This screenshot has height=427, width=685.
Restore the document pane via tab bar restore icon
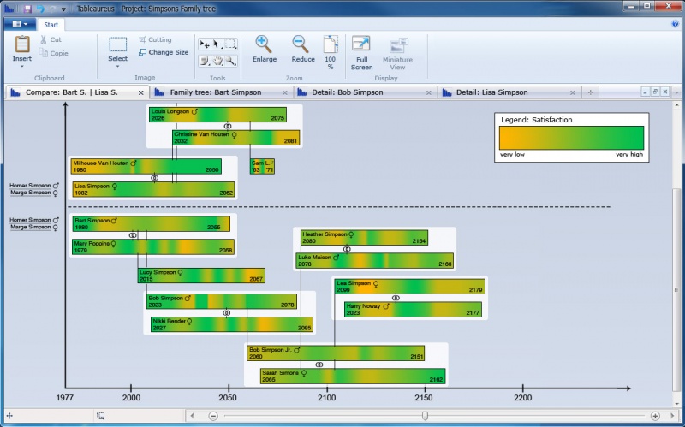655,92
